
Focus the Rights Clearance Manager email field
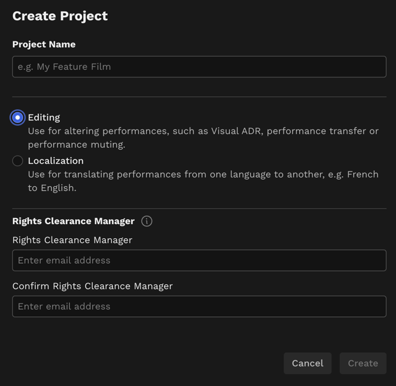[x=199, y=261]
